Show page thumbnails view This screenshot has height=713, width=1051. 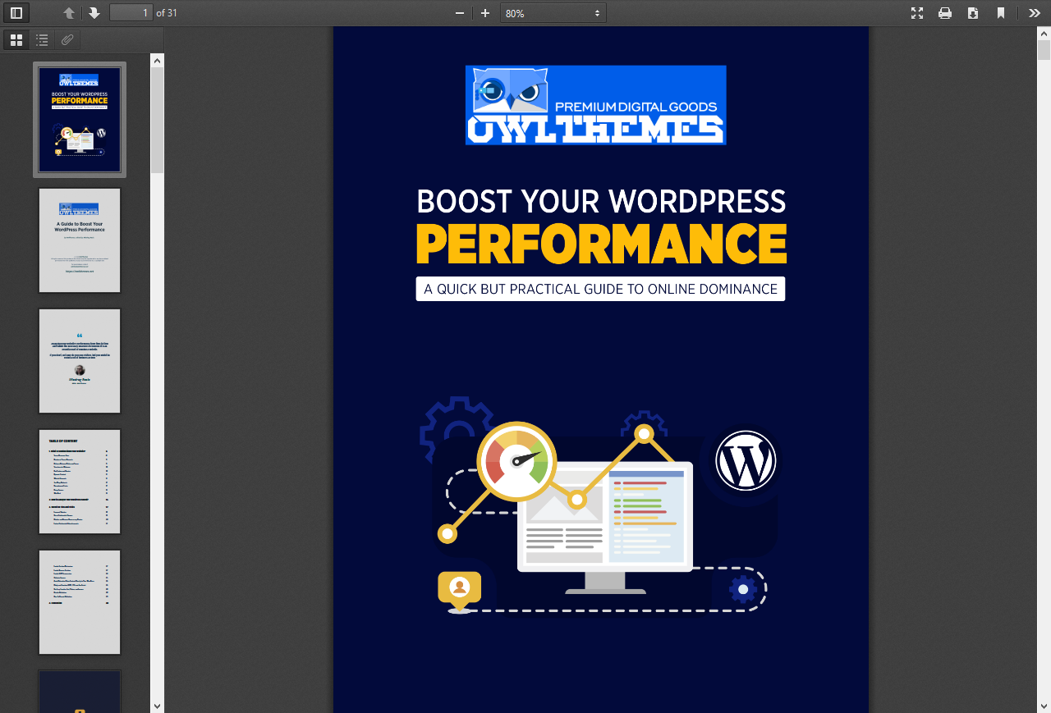click(16, 39)
